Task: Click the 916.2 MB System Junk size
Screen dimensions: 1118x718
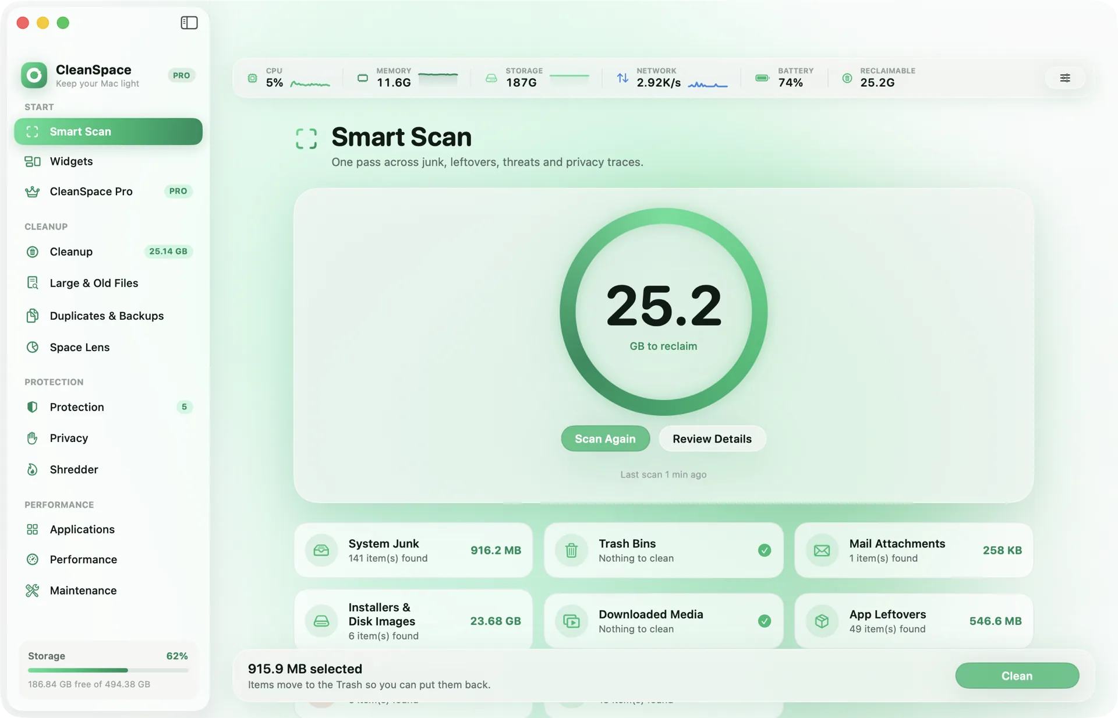Action: 496,550
